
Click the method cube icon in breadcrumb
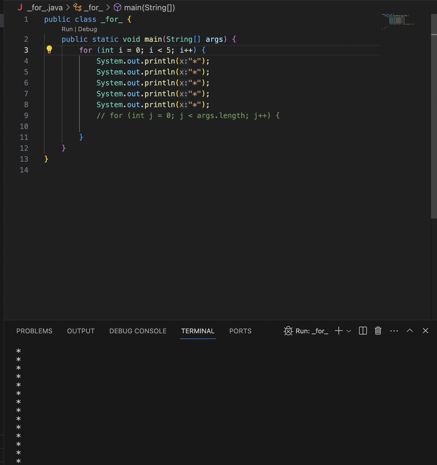[117, 8]
